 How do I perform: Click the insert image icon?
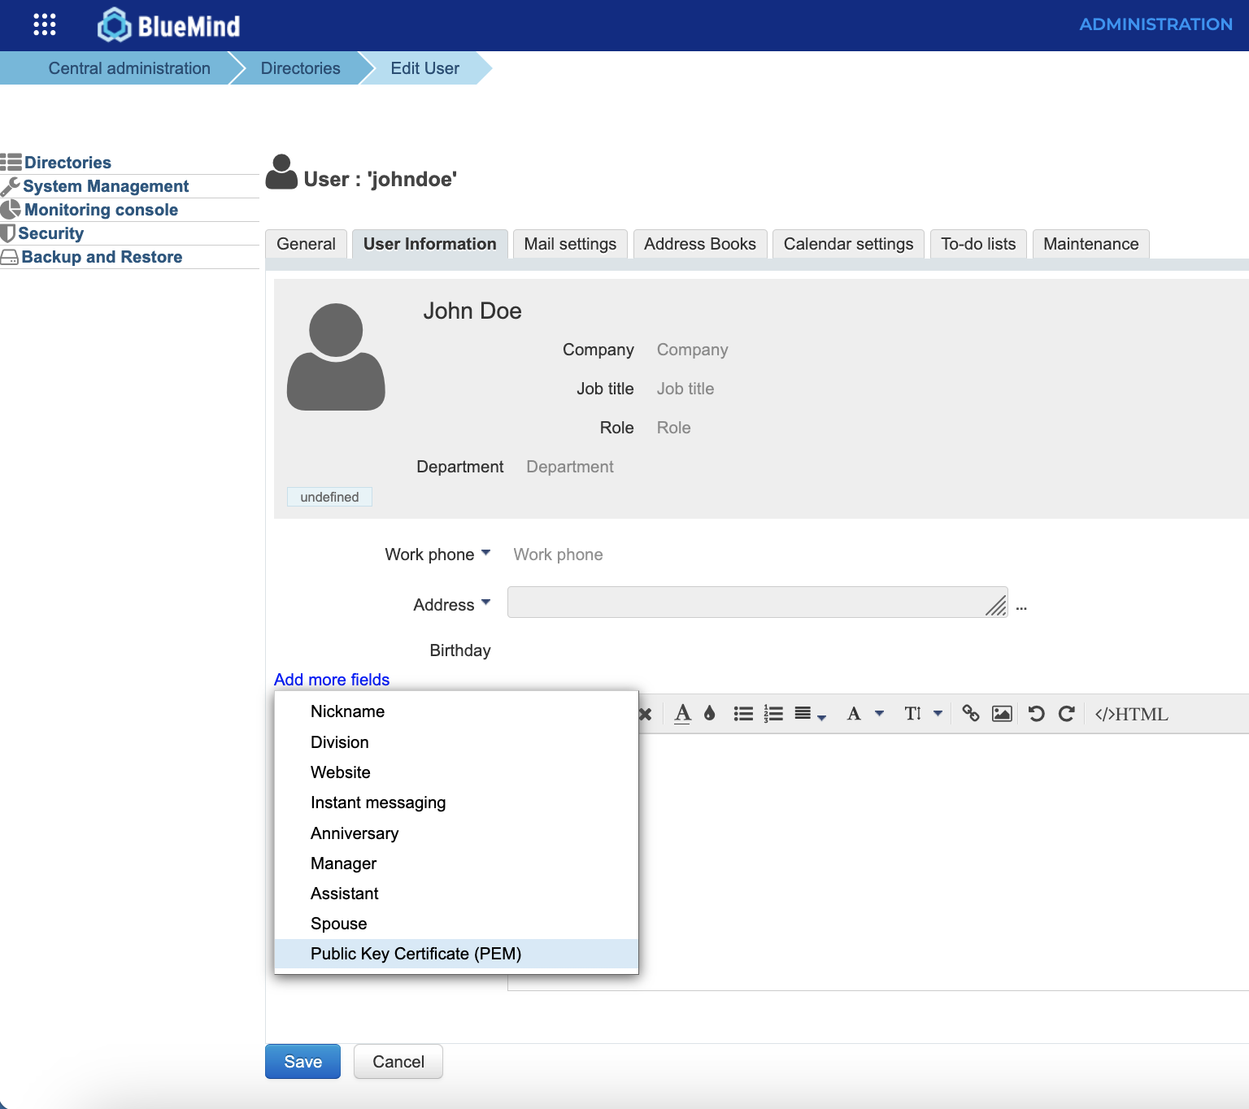coord(1002,714)
